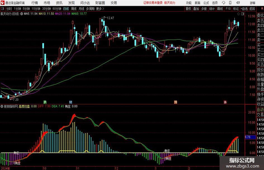Image resolution: width=264 pixels, height=170 pixels.
Task: Switch to the 周线 period tab
Action: click(73, 9)
